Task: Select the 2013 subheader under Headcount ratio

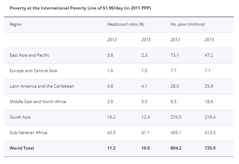Action: pos(112,40)
